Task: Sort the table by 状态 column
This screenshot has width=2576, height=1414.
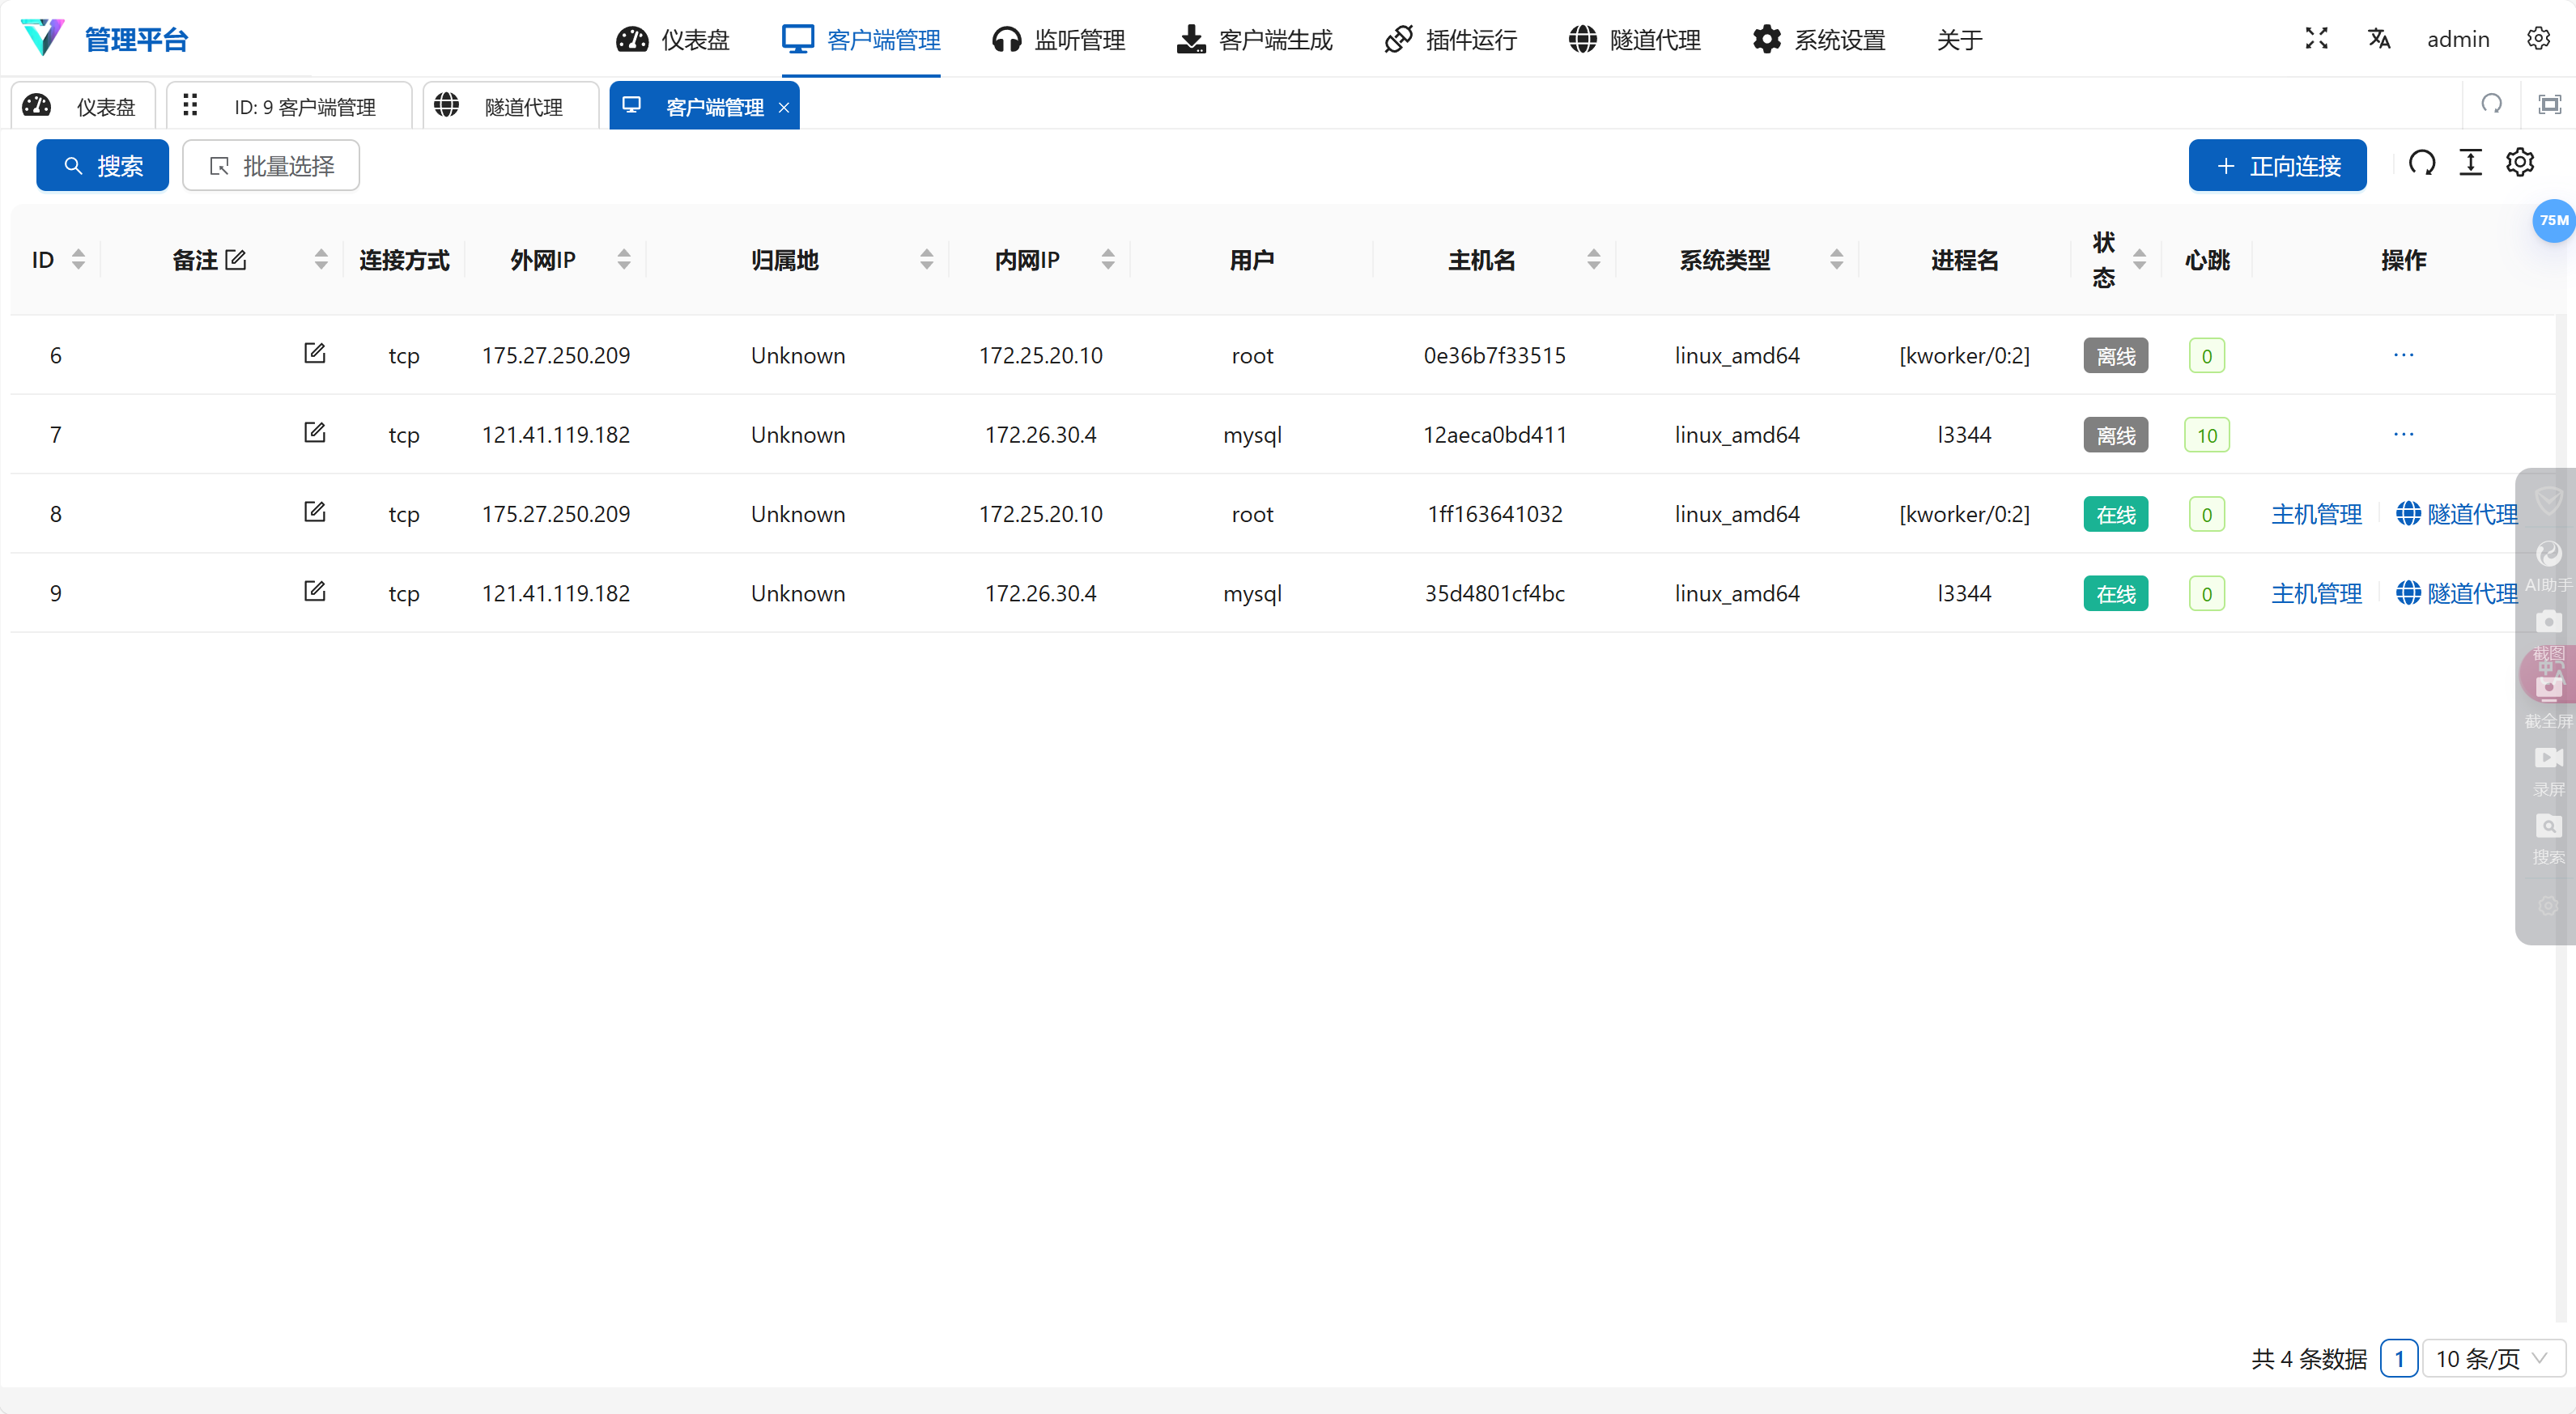Action: click(2139, 260)
